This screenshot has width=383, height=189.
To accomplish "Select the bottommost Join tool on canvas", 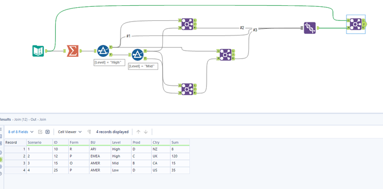I will (x=187, y=89).
